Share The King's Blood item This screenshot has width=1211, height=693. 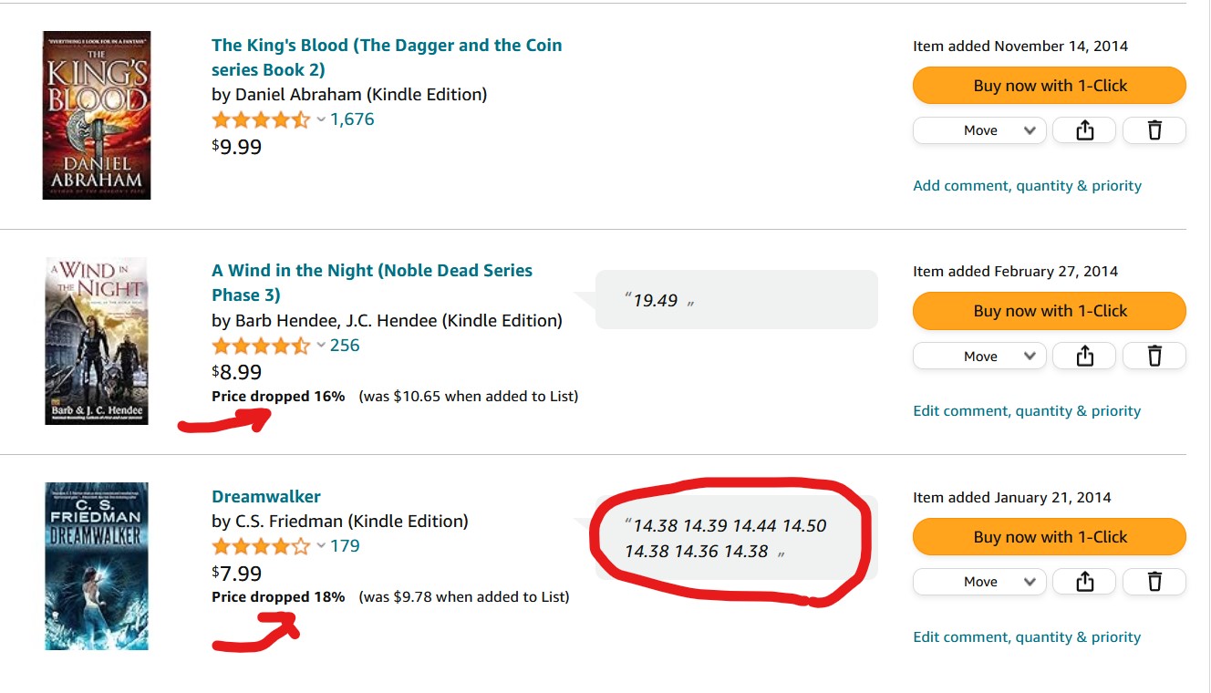click(1084, 130)
